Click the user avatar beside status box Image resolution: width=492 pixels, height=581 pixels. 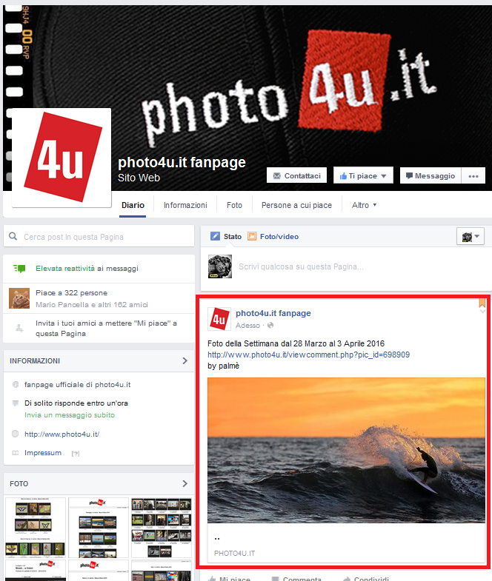(220, 266)
